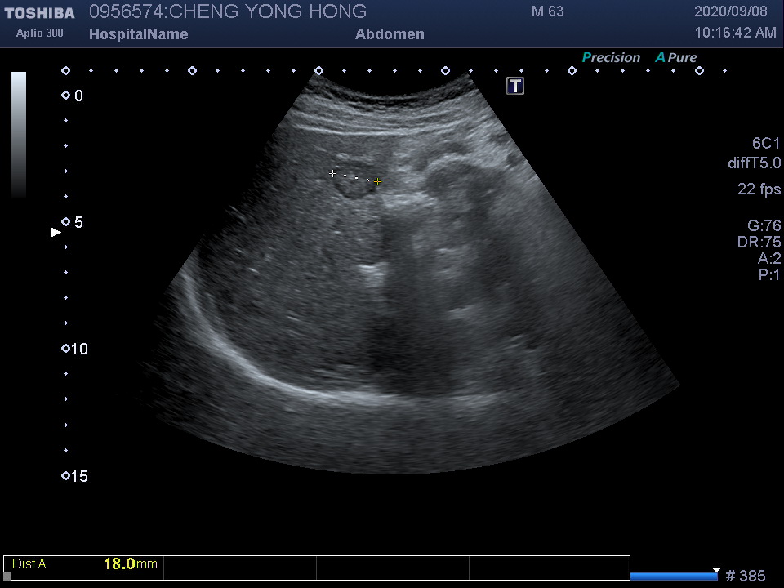Click the depth scale 15 marker
This screenshot has width=784, height=588.
pos(74,476)
